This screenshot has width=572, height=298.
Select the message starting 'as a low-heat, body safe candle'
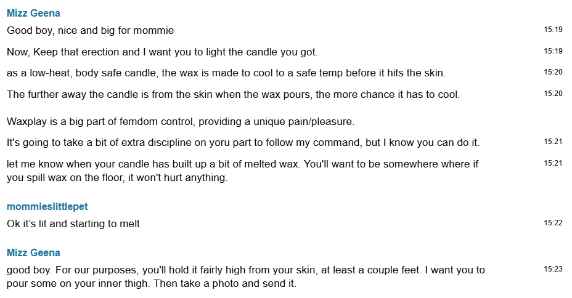[x=226, y=73]
